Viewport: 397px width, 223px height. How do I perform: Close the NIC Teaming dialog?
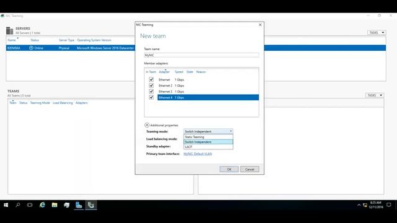click(260, 25)
